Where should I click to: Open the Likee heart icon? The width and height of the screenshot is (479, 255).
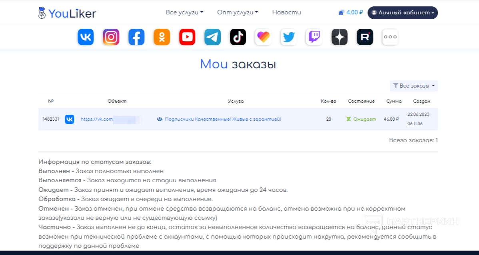(263, 37)
